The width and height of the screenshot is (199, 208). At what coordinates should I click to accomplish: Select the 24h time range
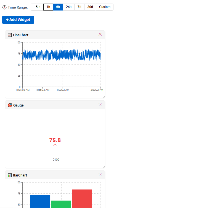69,7
